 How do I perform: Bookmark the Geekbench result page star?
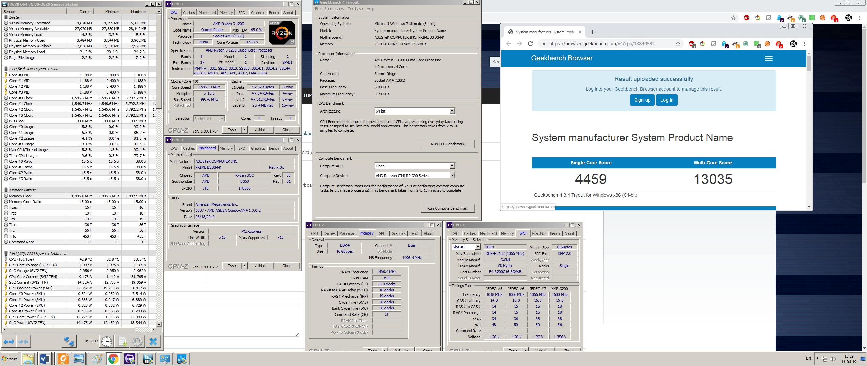(678, 44)
